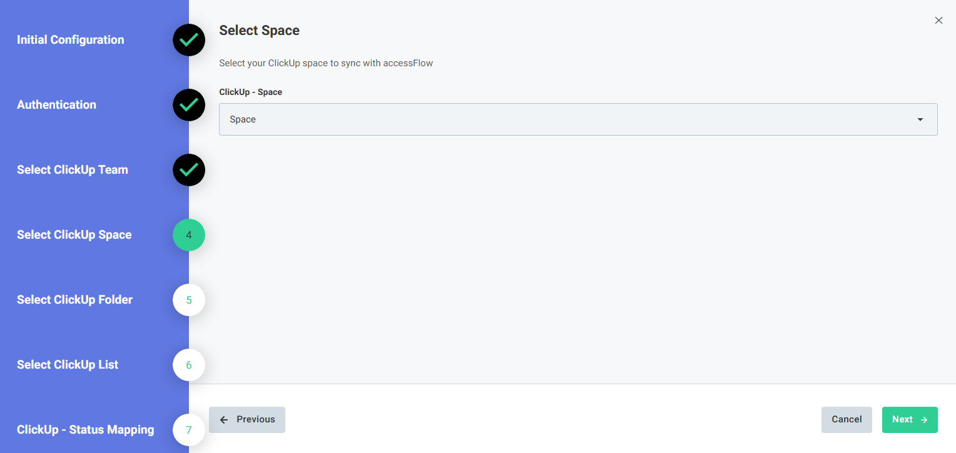Click the Initial Configuration completed checkmark icon
The image size is (956, 453).
point(189,40)
